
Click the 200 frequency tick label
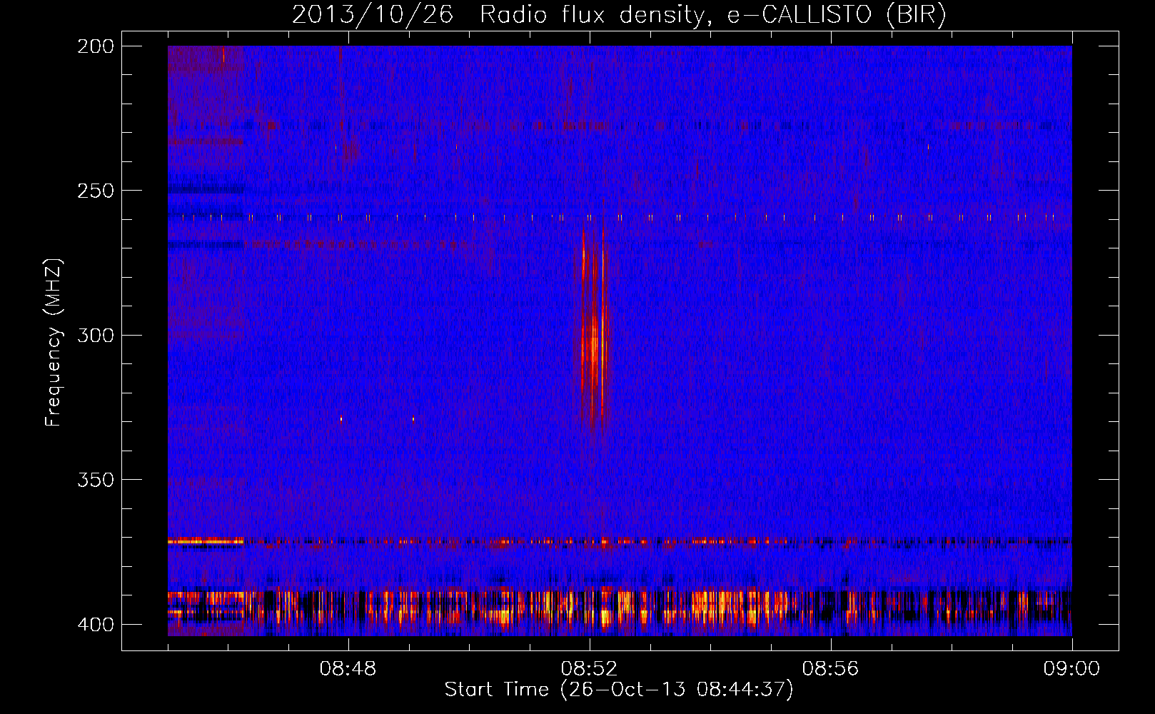96,46
